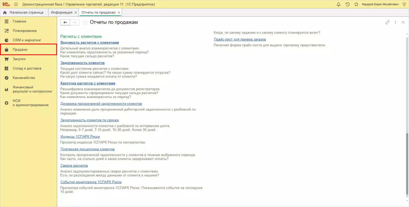The width and height of the screenshot is (409, 207).
Task: Open favorites star in title bar
Action: tap(356, 4)
